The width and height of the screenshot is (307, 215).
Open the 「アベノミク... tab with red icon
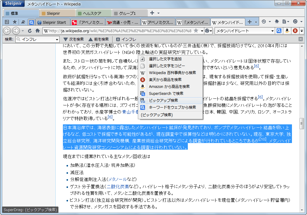88,22
